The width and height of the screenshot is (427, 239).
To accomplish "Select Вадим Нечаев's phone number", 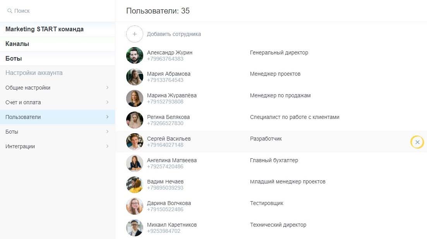I will tap(165, 188).
